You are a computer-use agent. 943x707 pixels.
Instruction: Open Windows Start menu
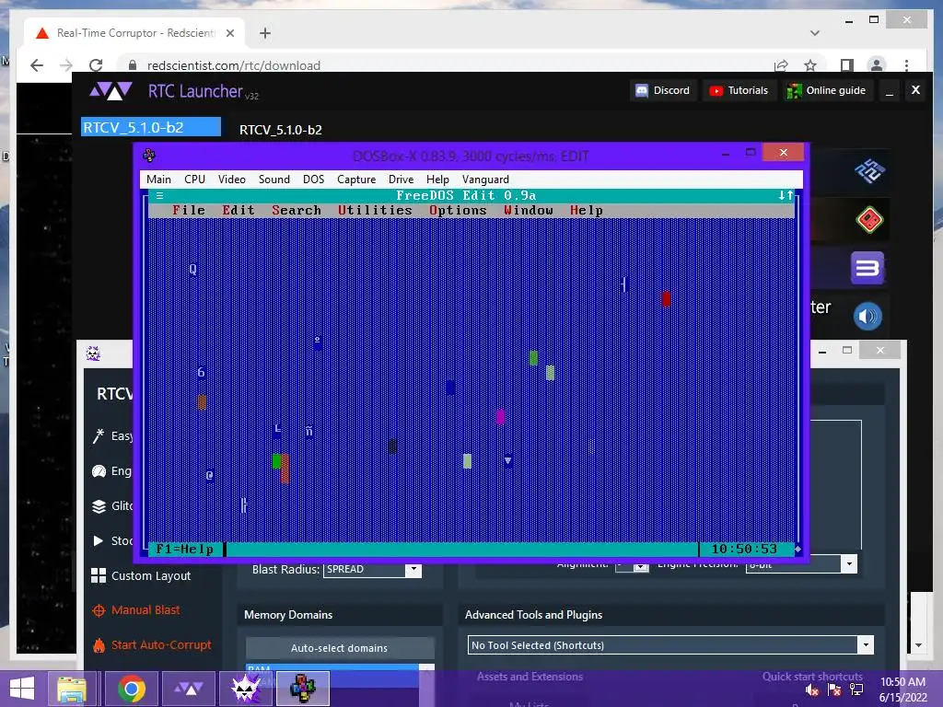(22, 689)
